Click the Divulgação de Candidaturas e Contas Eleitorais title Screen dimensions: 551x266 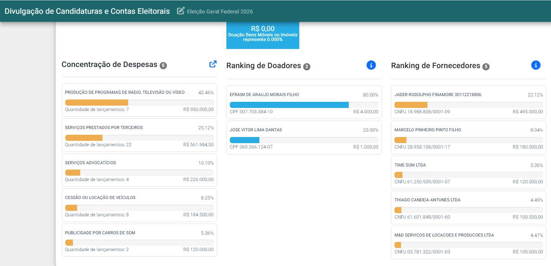87,11
